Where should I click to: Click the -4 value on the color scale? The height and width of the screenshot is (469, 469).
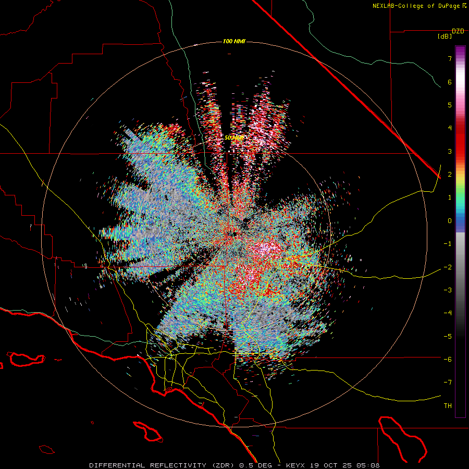pyautogui.click(x=448, y=313)
